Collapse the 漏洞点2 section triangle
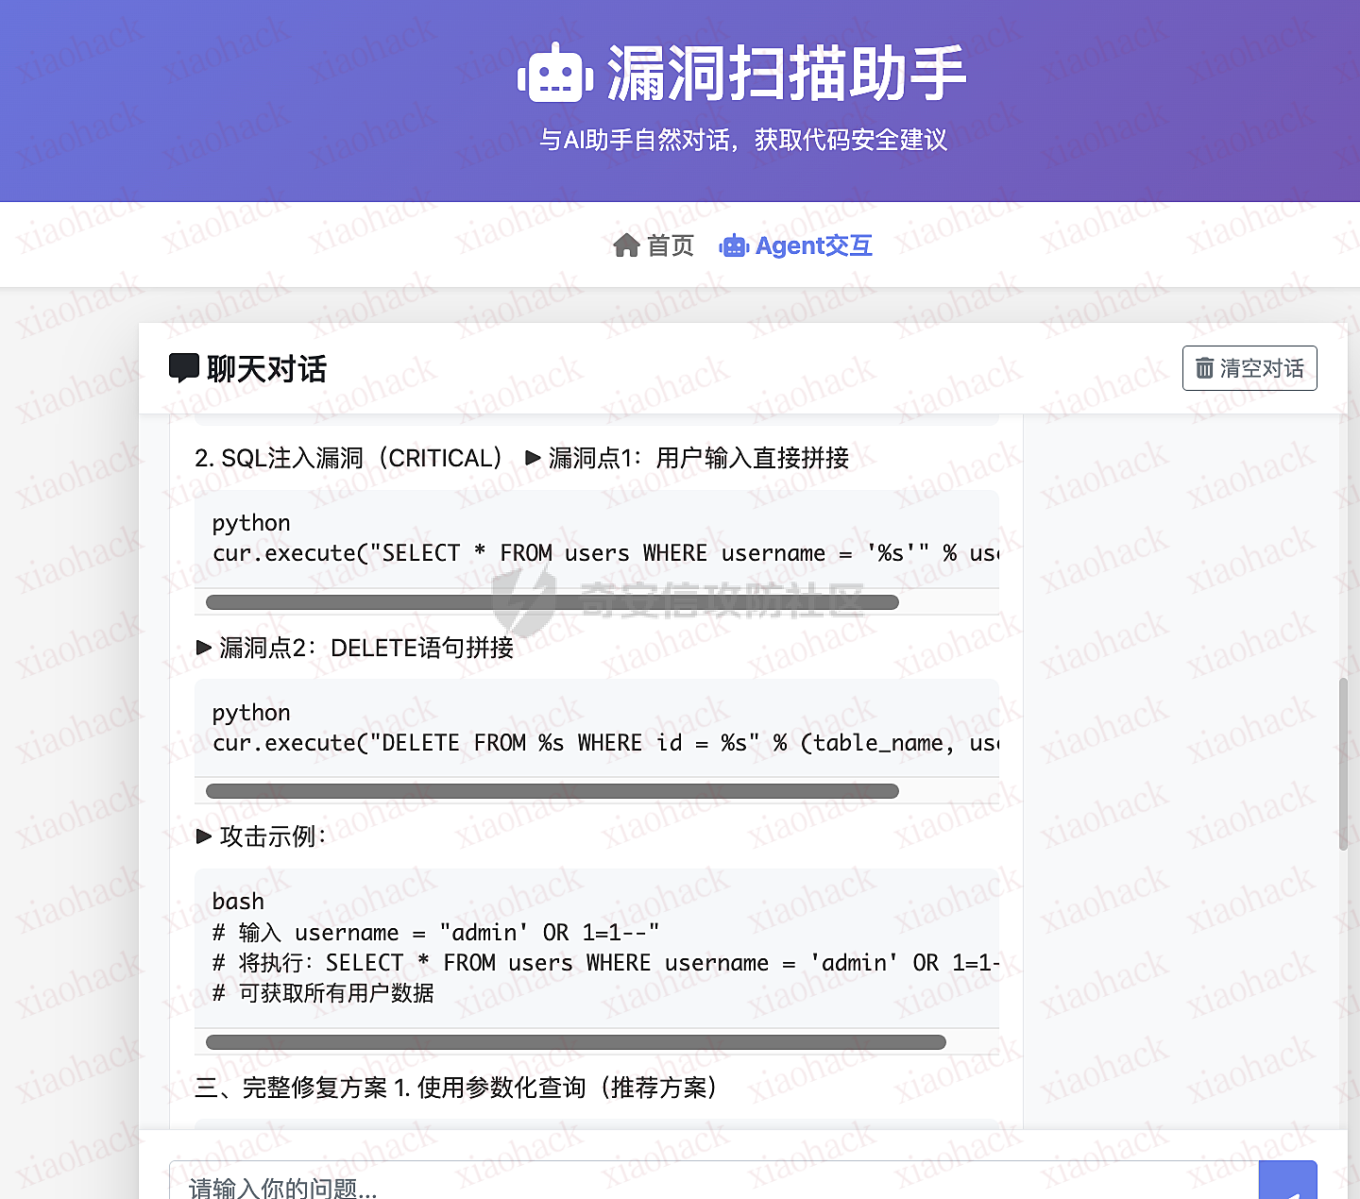This screenshot has height=1199, width=1360. (204, 648)
